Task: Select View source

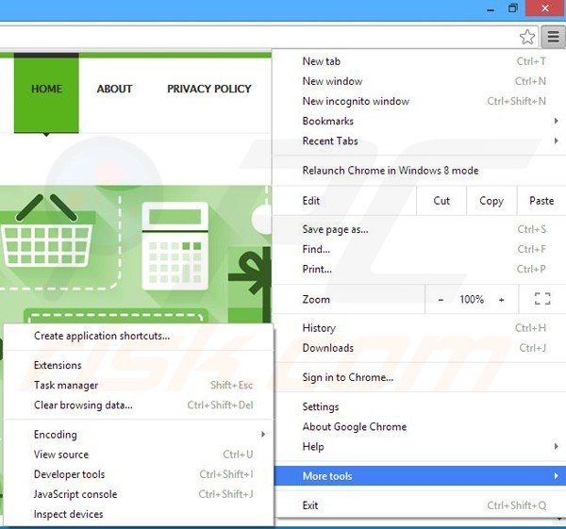Action: click(139, 455)
